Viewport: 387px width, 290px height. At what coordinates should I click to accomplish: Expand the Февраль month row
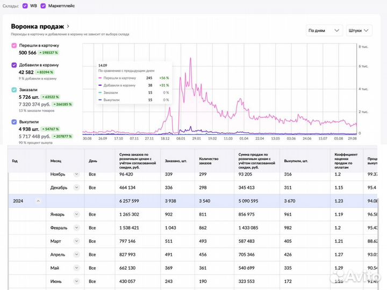pos(77,228)
